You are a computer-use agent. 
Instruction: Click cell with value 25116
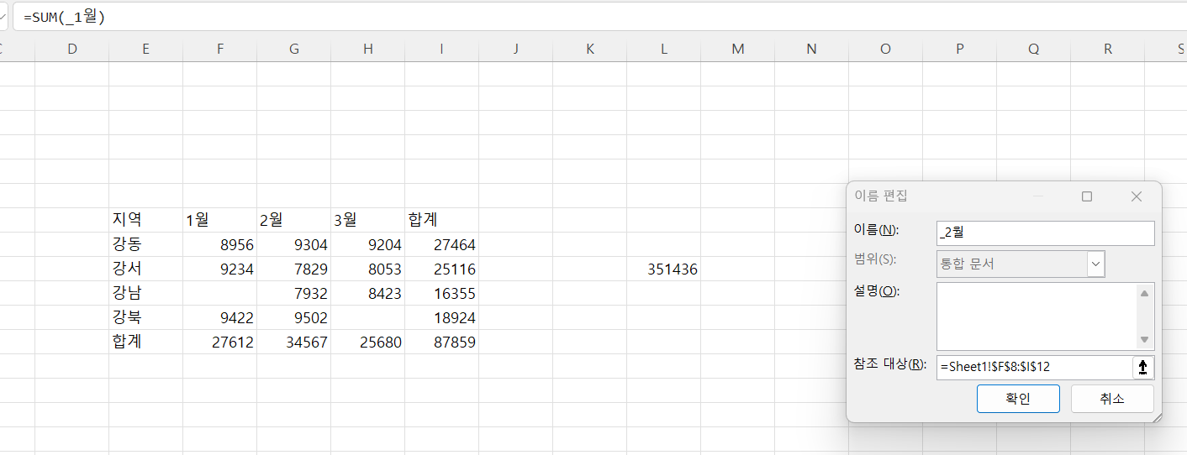click(442, 269)
